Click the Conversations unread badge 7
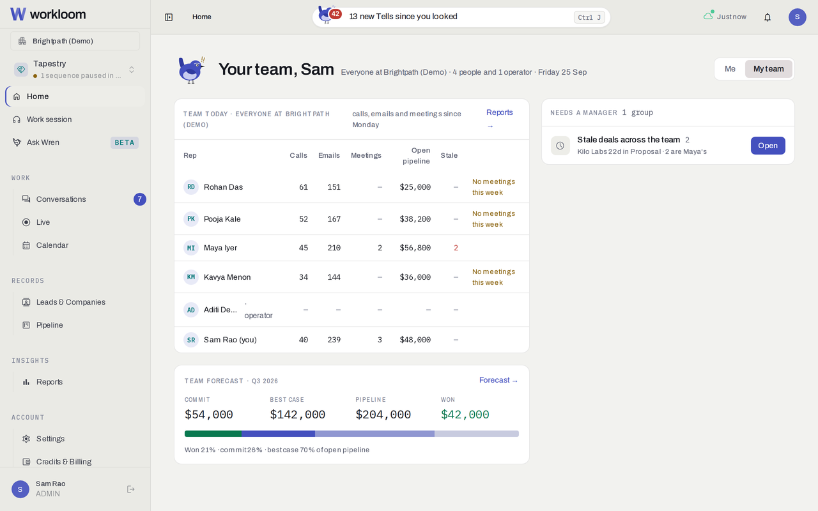This screenshot has width=818, height=511. click(140, 199)
